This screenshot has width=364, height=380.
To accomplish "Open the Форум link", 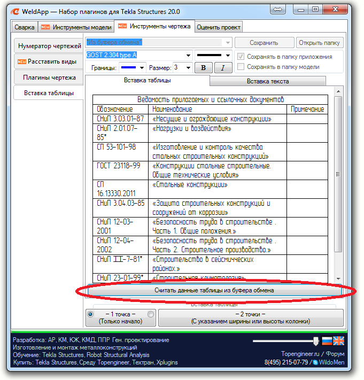I will (335, 354).
